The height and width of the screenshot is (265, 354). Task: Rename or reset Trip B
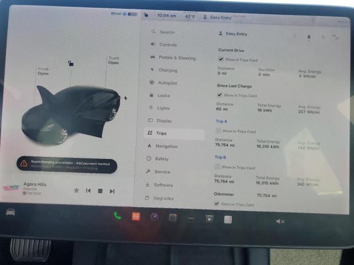coord(220,157)
